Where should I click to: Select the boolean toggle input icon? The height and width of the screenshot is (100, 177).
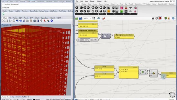(x=113, y=8)
